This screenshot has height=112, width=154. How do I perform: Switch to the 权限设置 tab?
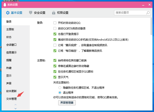tap(60, 13)
